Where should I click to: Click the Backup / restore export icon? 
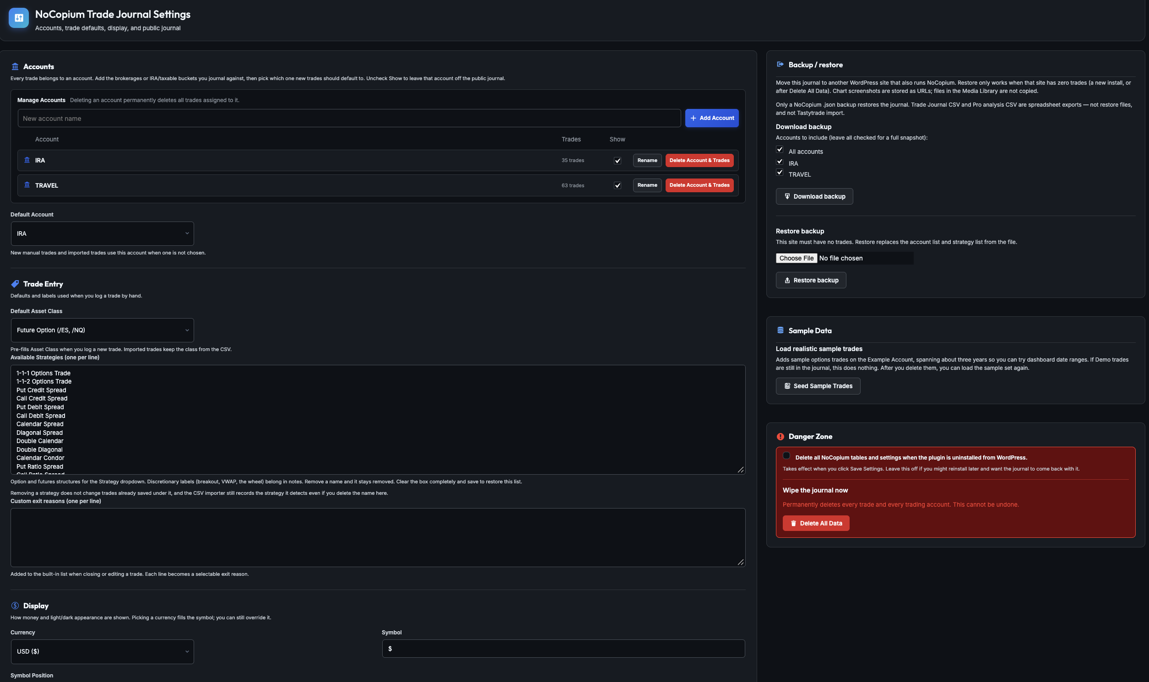pos(780,65)
